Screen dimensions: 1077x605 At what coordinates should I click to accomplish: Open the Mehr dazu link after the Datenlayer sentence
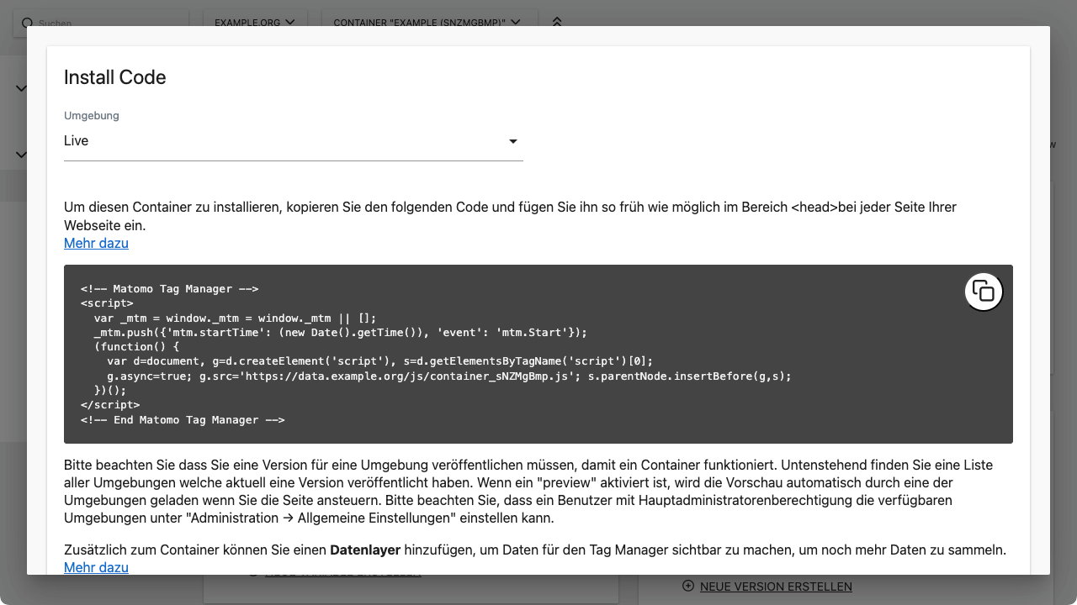coord(96,567)
